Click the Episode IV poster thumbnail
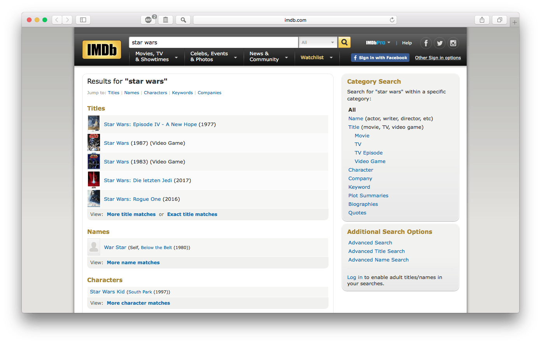The height and width of the screenshot is (344, 541). coord(94,124)
